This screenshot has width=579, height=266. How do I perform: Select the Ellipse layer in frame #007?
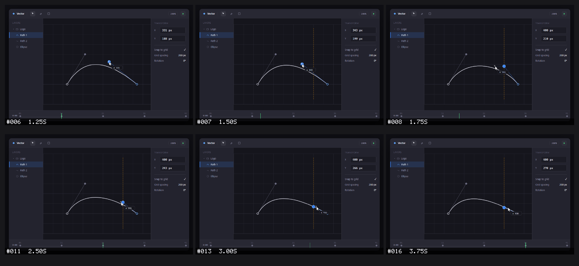(217, 47)
